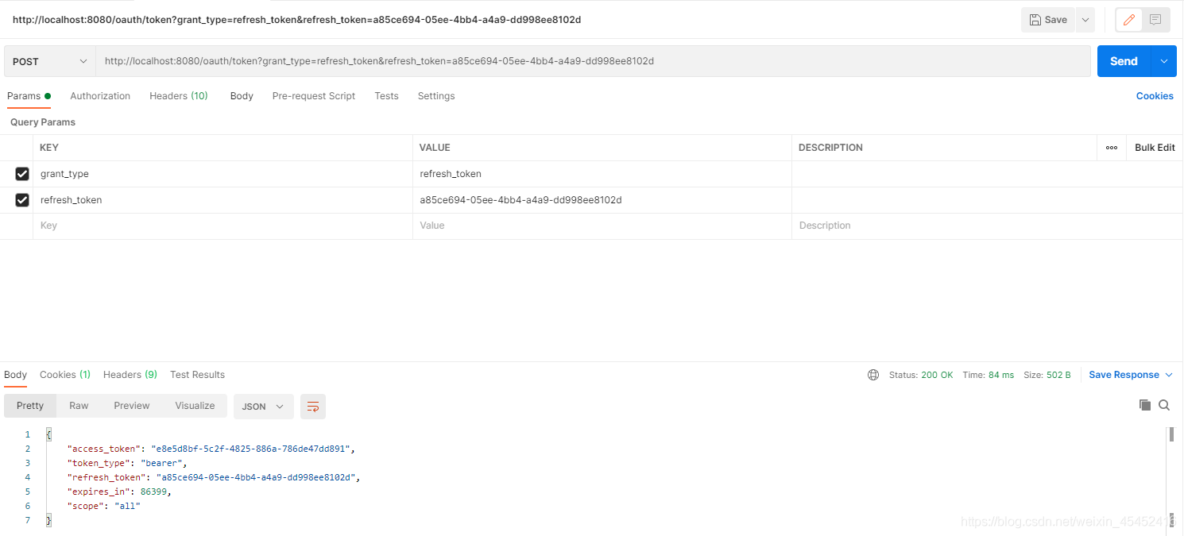Open the response Headers (9) tab
This screenshot has width=1184, height=536.
[130, 375]
